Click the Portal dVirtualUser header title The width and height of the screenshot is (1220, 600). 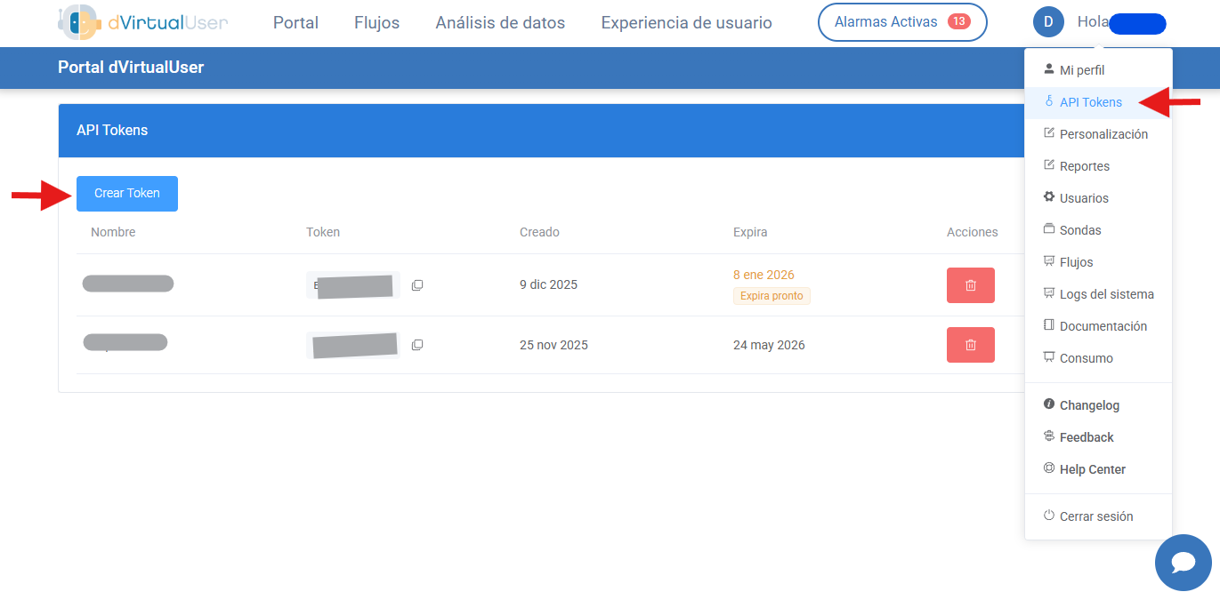pyautogui.click(x=131, y=67)
